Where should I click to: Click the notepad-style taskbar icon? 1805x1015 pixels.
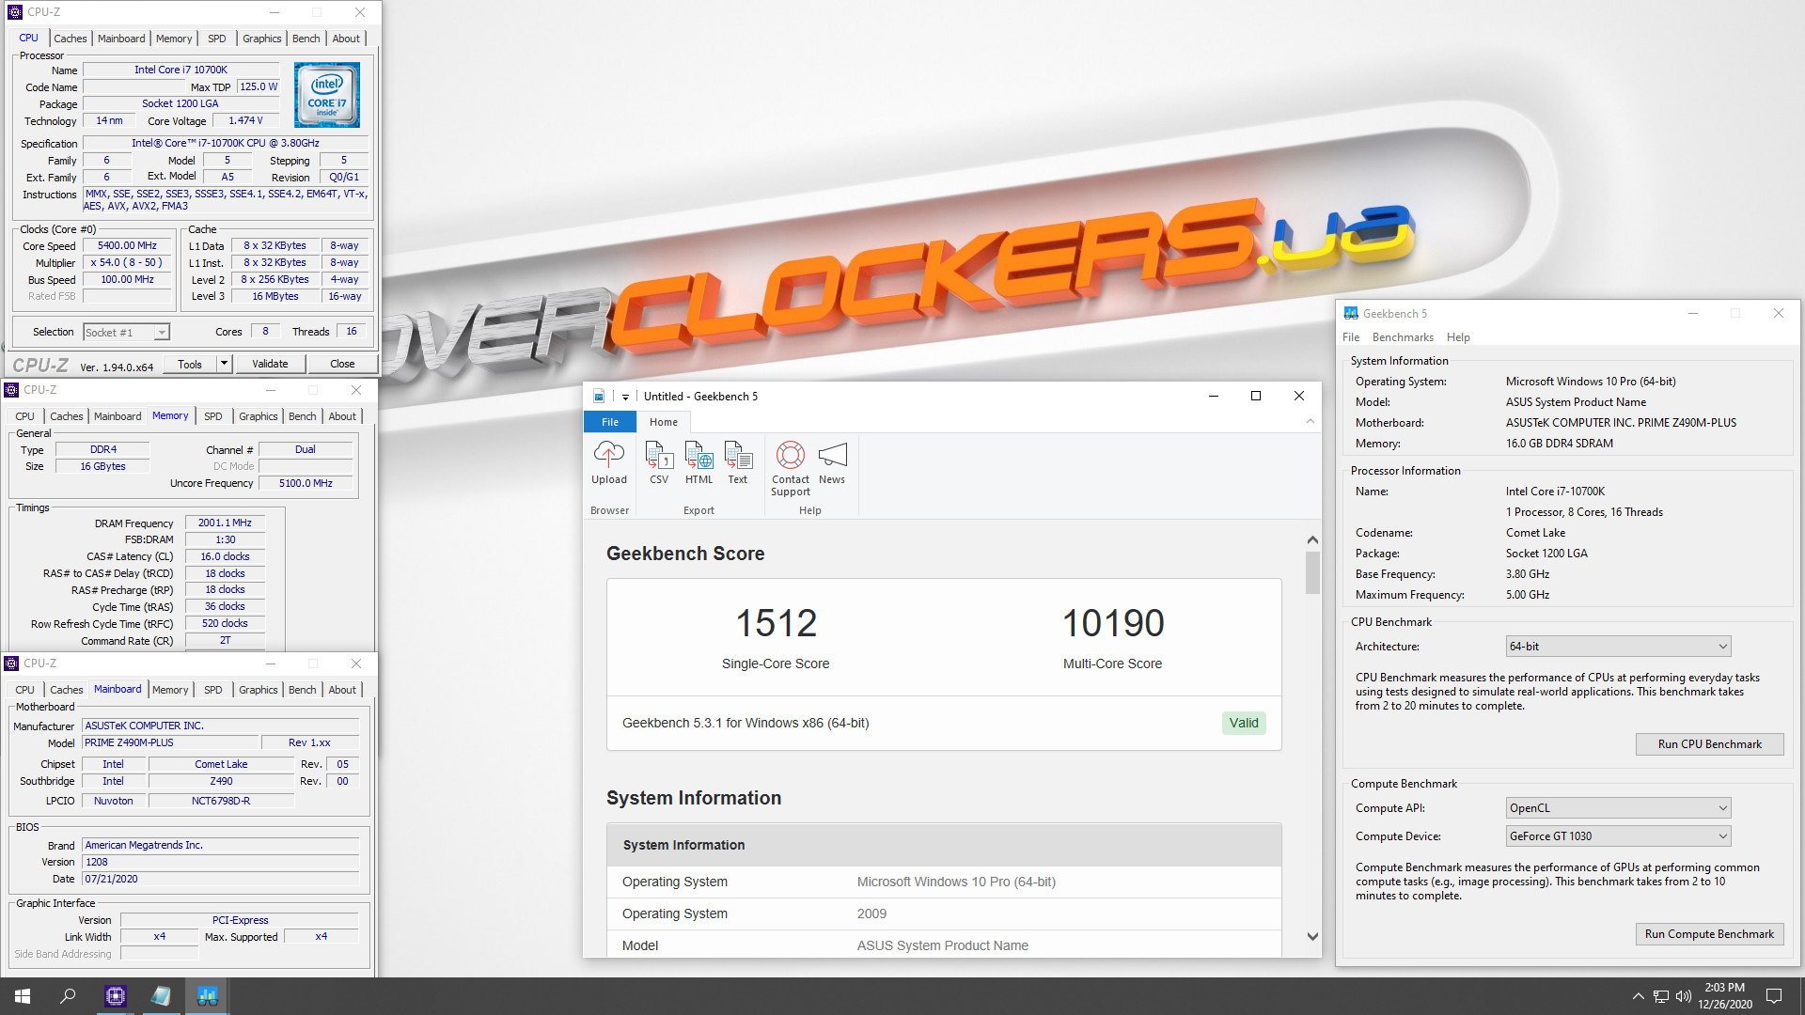[161, 996]
